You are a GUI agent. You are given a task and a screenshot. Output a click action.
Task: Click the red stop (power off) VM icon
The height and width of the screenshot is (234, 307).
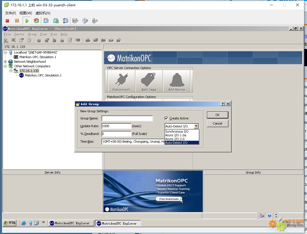coord(7,21)
